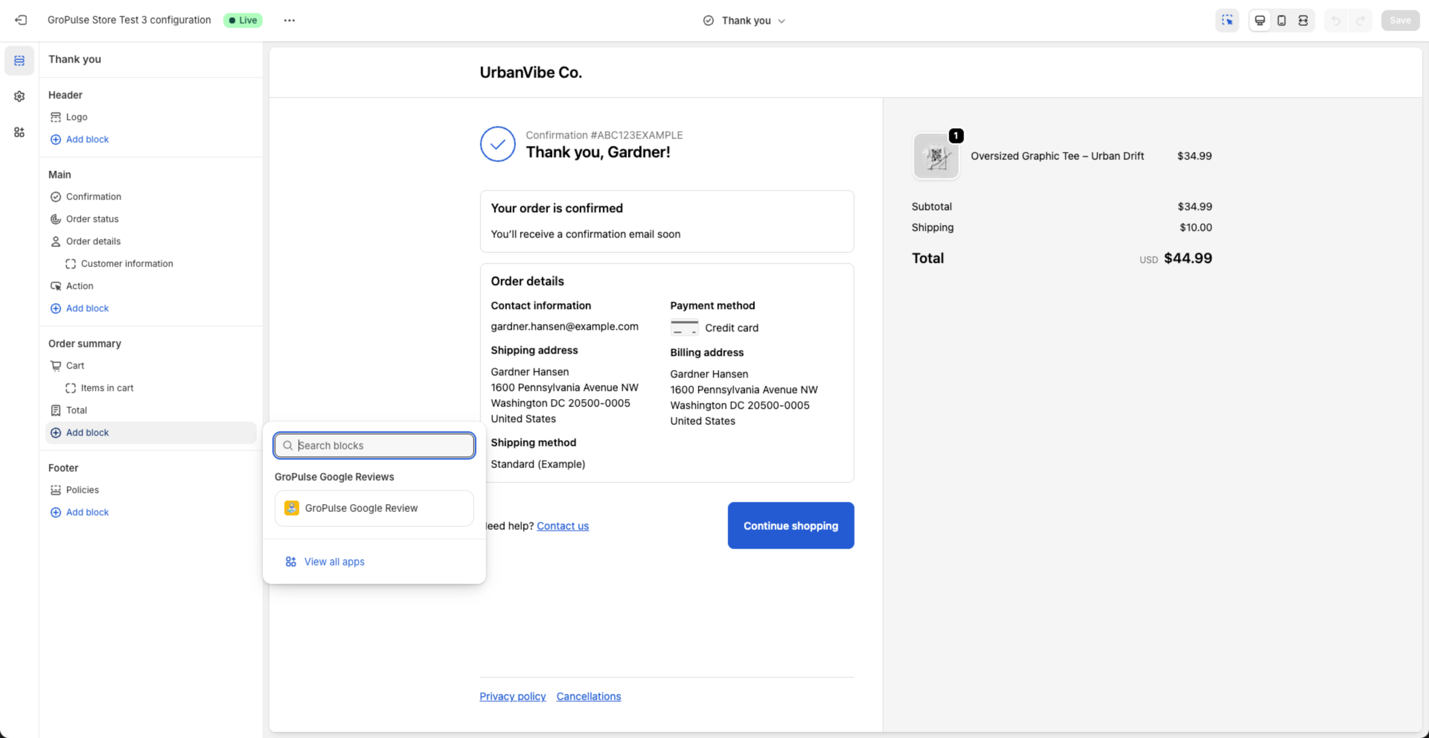Switch to mobile preview mode
Image resolution: width=1429 pixels, height=738 pixels.
click(x=1282, y=20)
